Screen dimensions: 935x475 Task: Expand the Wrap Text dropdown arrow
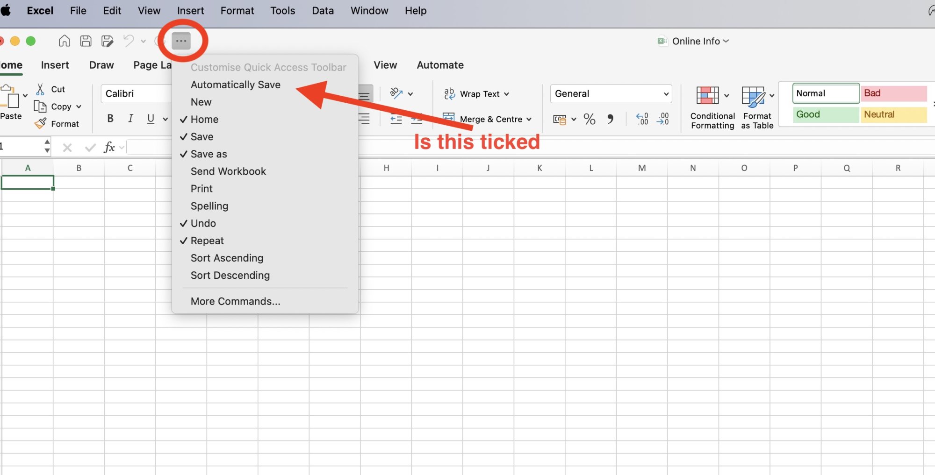pos(506,94)
